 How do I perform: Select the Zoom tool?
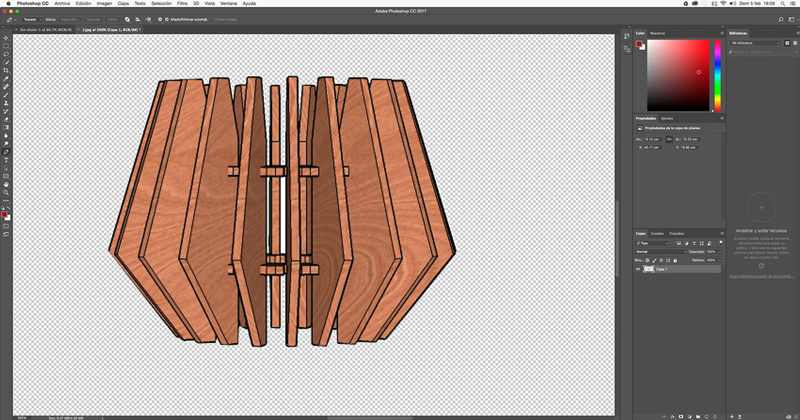click(x=6, y=192)
